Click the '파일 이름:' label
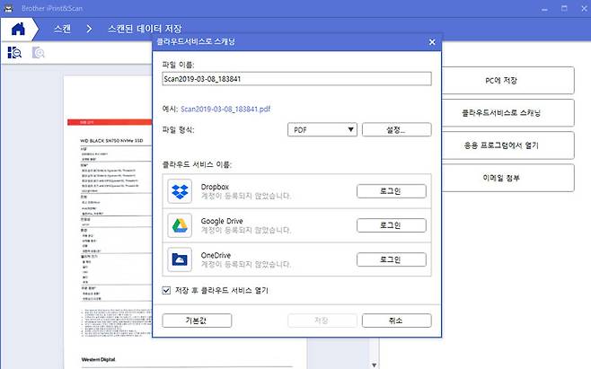 coord(178,65)
